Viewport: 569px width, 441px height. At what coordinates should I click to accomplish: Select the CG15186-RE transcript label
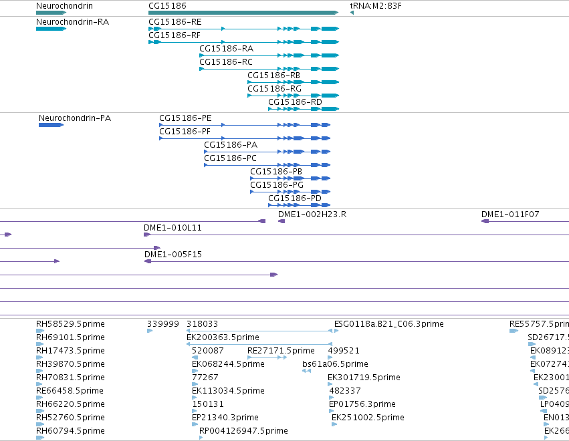175,22
